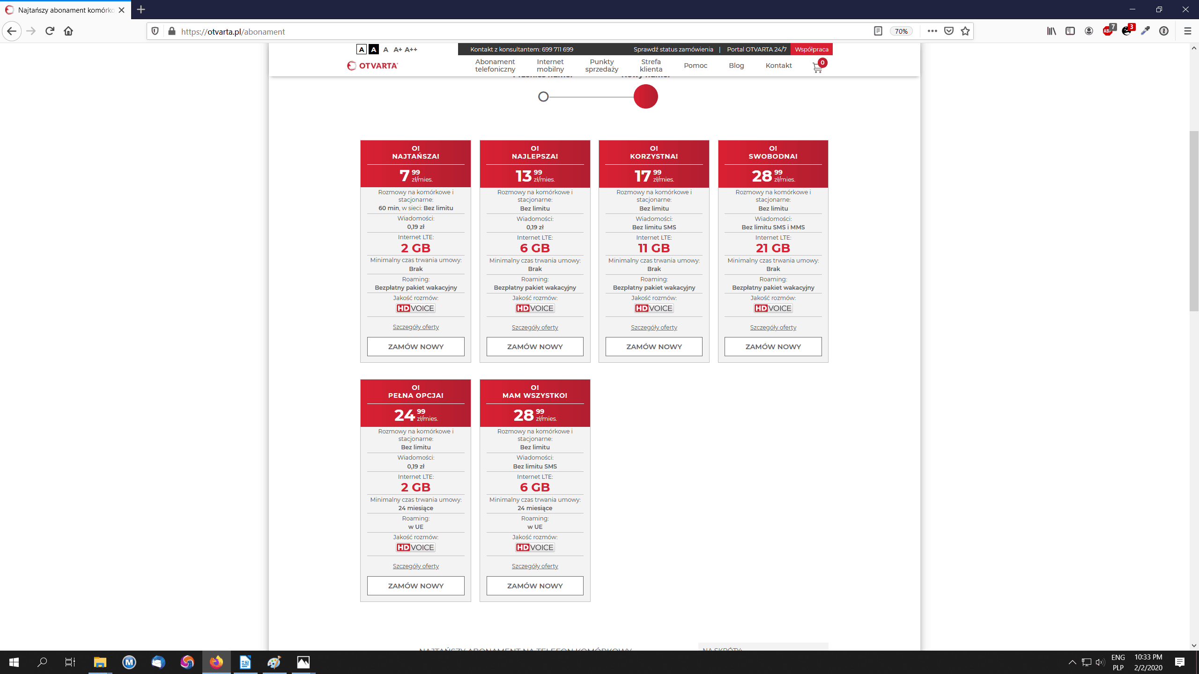View Szczegóły oferty for NAJLEPSZA plan
This screenshot has height=674, width=1199.
(535, 327)
